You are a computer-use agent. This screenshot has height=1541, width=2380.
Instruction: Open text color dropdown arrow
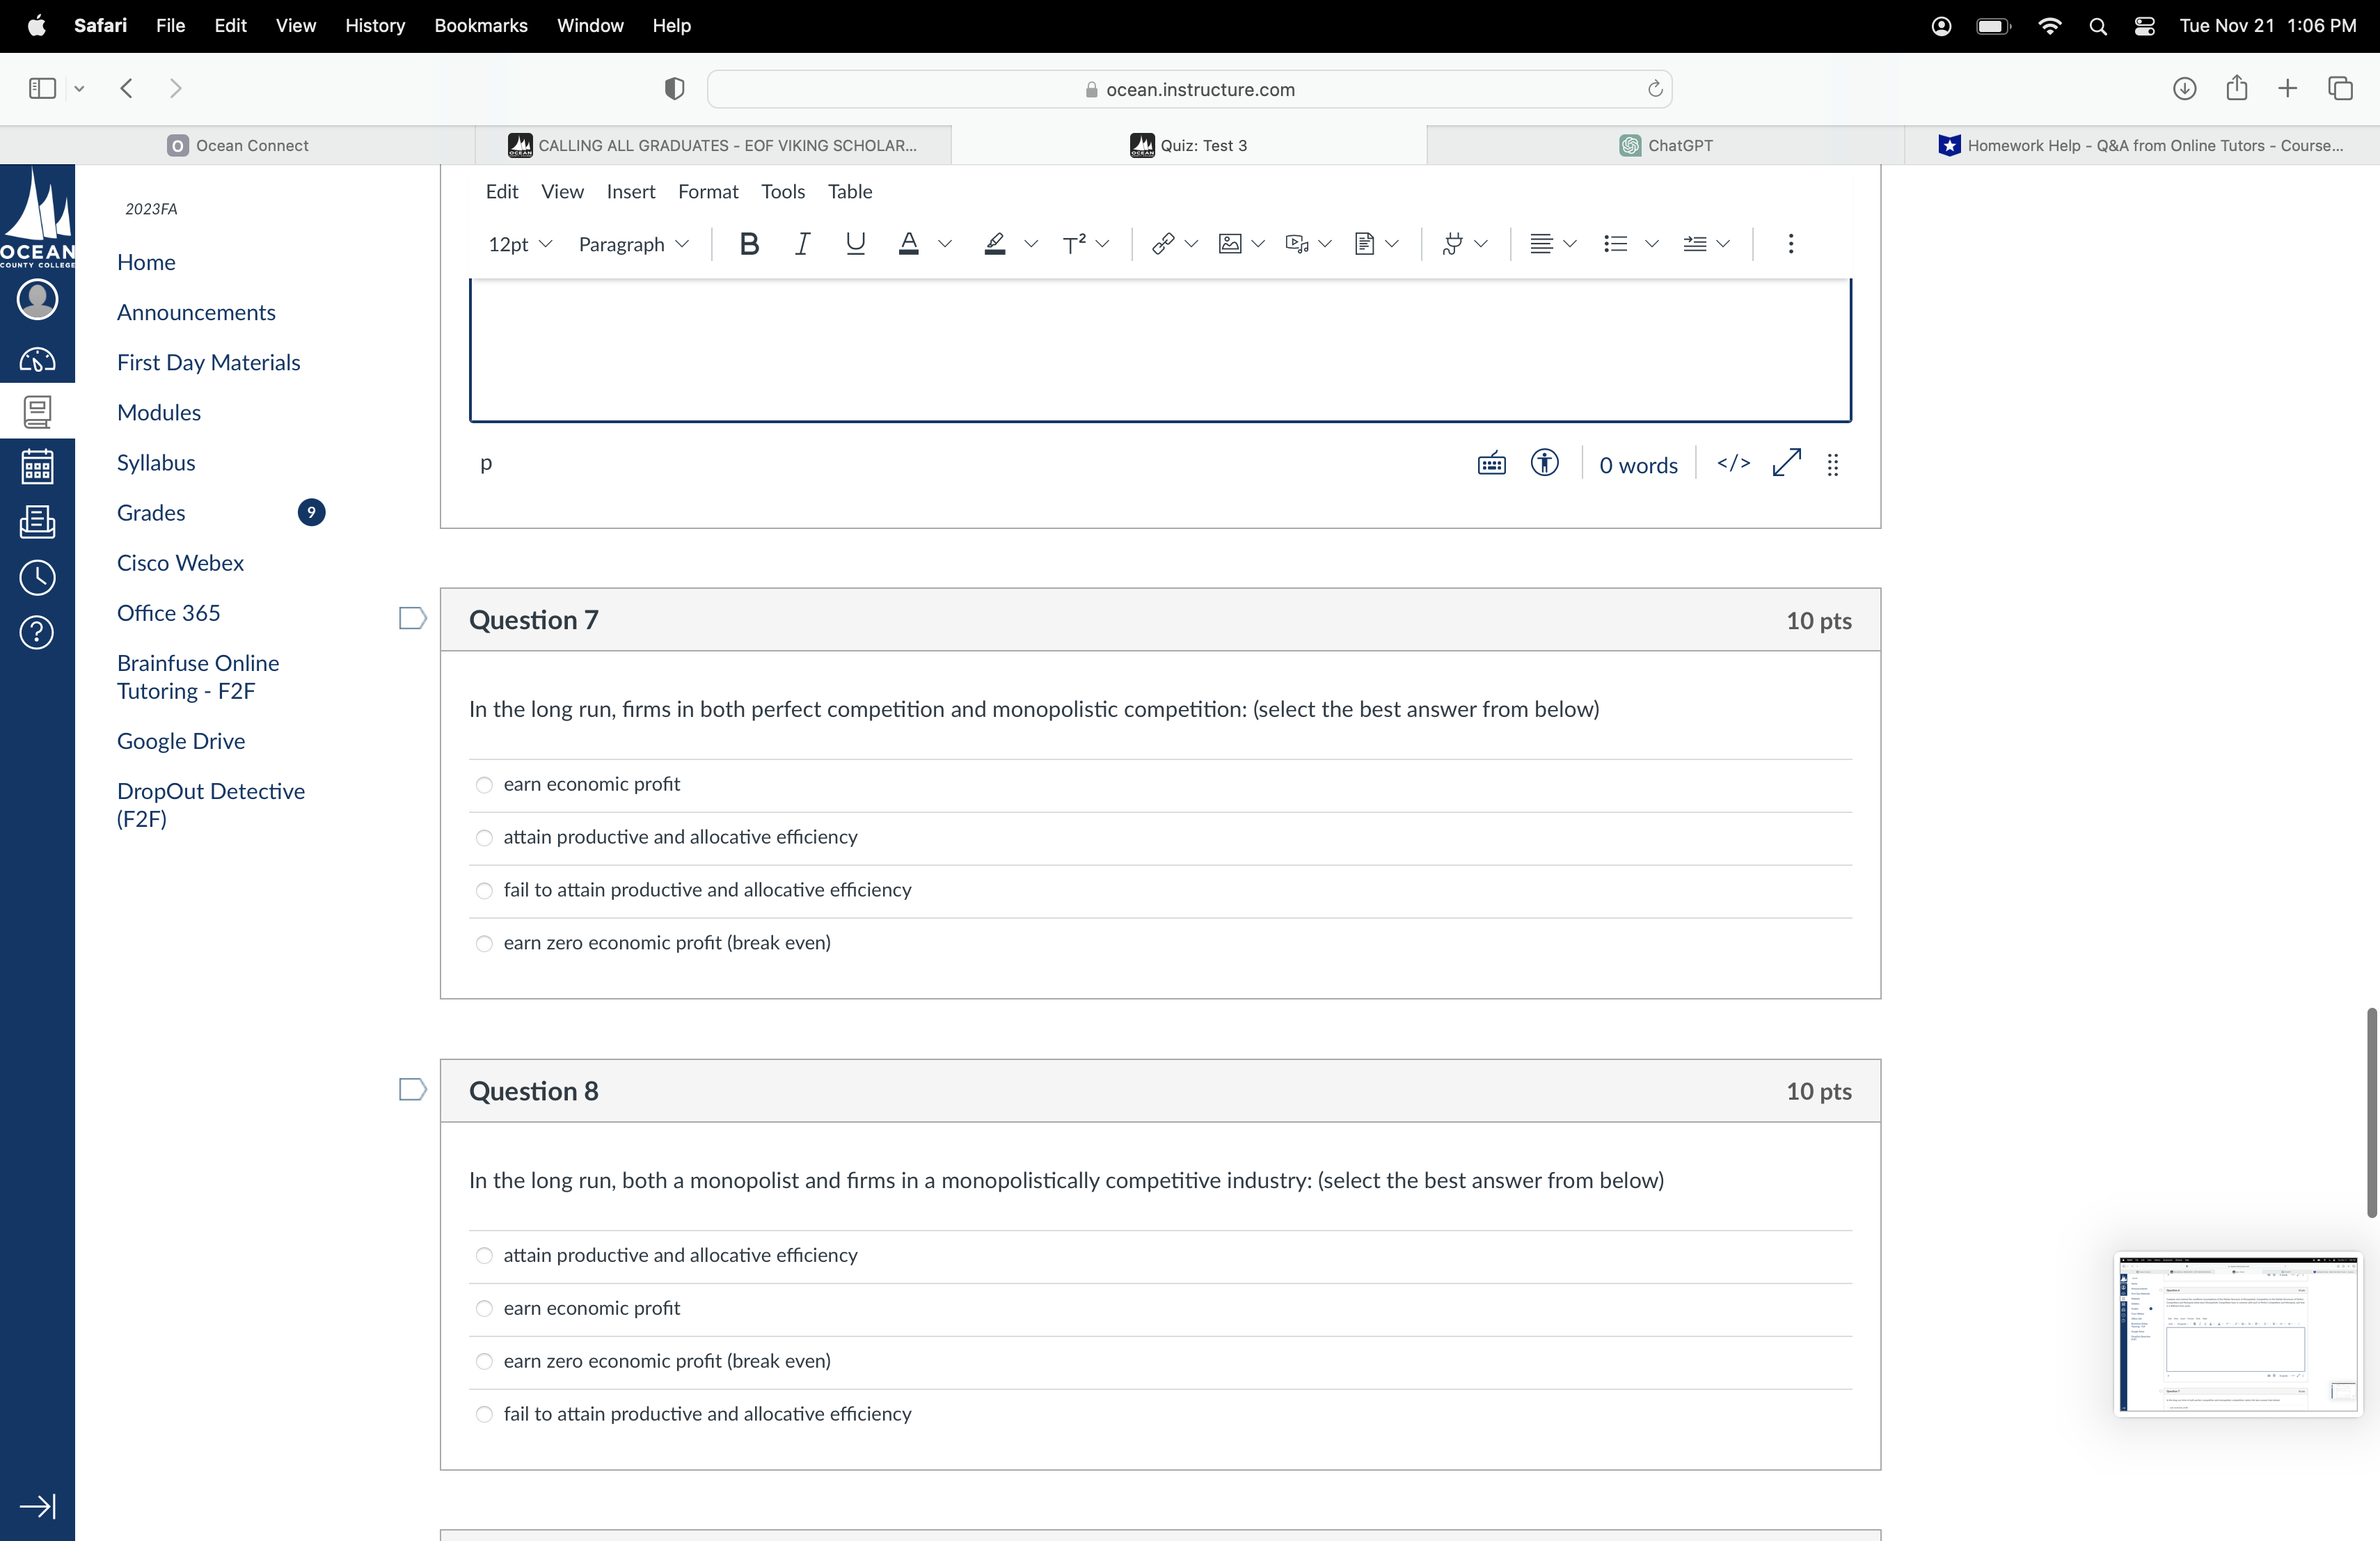click(x=945, y=244)
